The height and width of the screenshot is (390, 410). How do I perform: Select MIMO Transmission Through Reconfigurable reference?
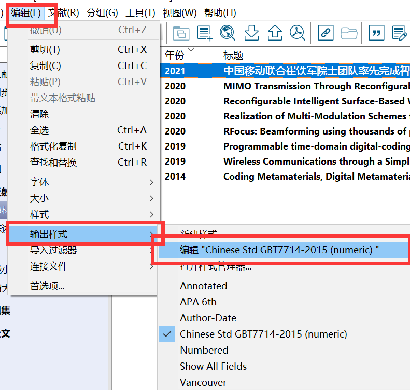(285, 86)
